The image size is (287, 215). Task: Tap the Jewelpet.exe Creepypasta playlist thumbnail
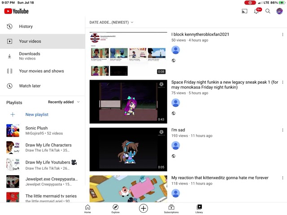13,181
